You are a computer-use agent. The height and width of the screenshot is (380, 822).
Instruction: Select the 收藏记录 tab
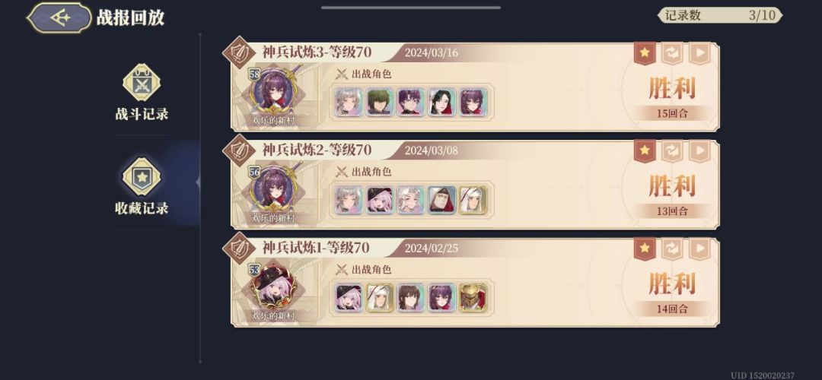[x=142, y=187]
